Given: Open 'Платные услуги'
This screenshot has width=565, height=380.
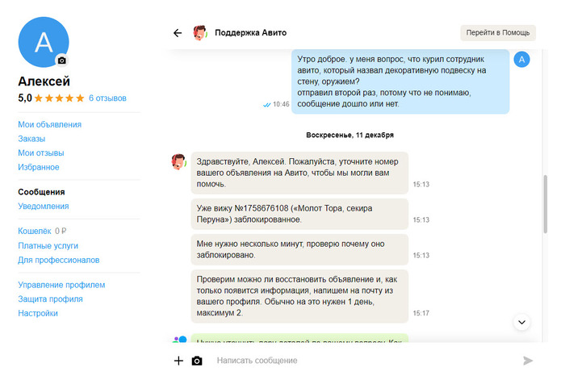Looking at the screenshot, I should click(48, 245).
